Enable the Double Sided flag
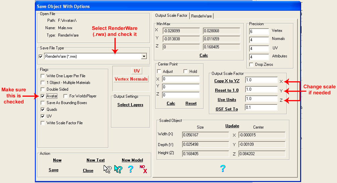 (43, 89)
